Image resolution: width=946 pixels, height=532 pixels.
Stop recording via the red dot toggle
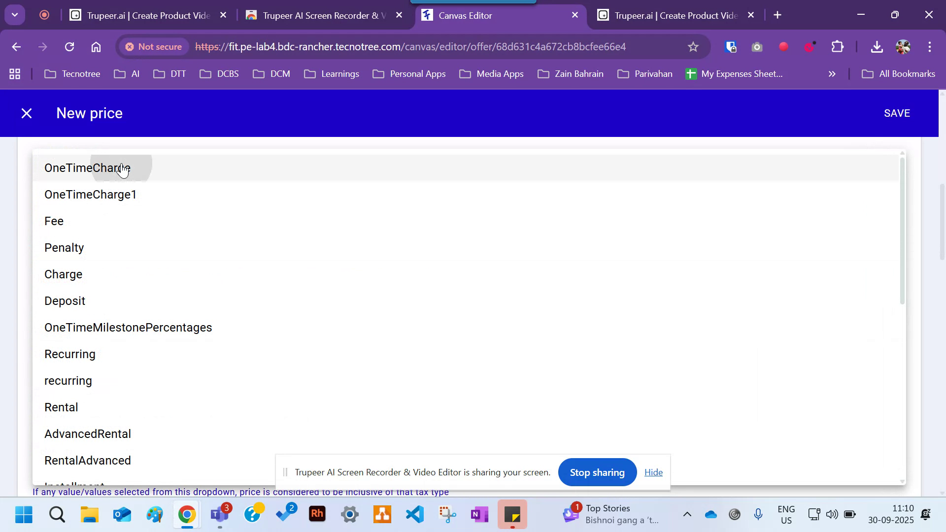coord(783,47)
